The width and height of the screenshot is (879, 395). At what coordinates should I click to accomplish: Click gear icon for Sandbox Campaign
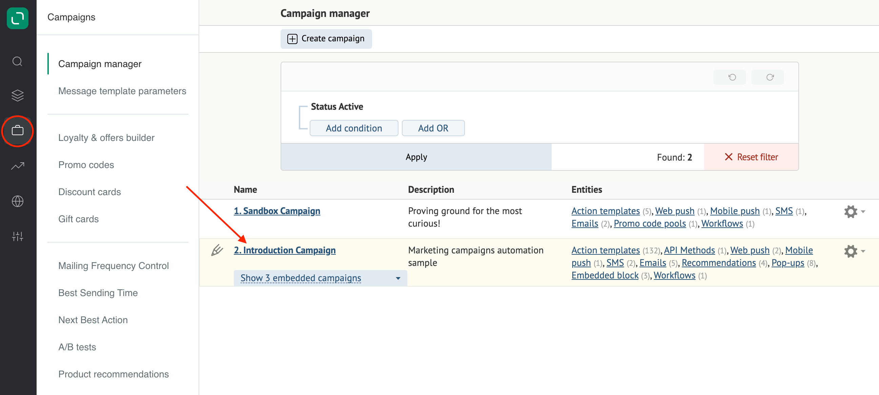tap(850, 211)
